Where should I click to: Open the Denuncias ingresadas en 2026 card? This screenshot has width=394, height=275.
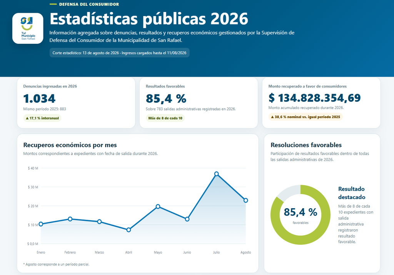76,103
